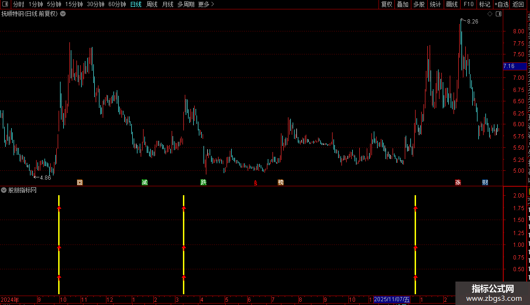Screen dimensions: 530x305
Task: Click the 8.26 high price label
Action: tap(472, 22)
